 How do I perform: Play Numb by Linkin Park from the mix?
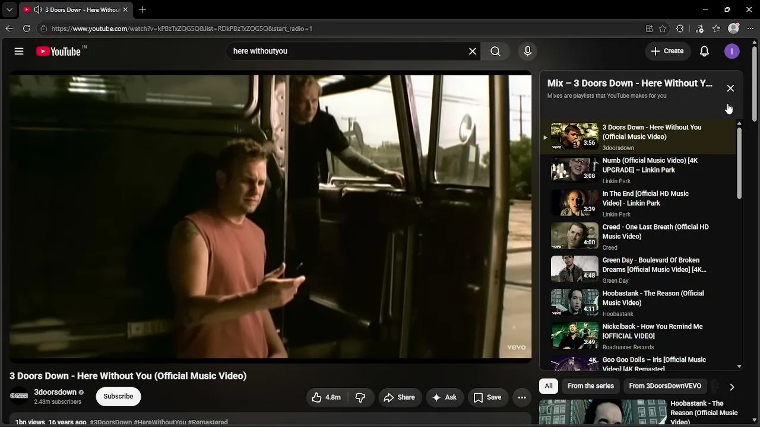(x=638, y=170)
